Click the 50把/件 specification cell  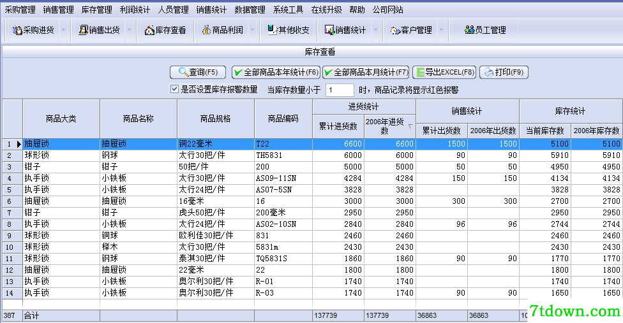[x=215, y=167]
